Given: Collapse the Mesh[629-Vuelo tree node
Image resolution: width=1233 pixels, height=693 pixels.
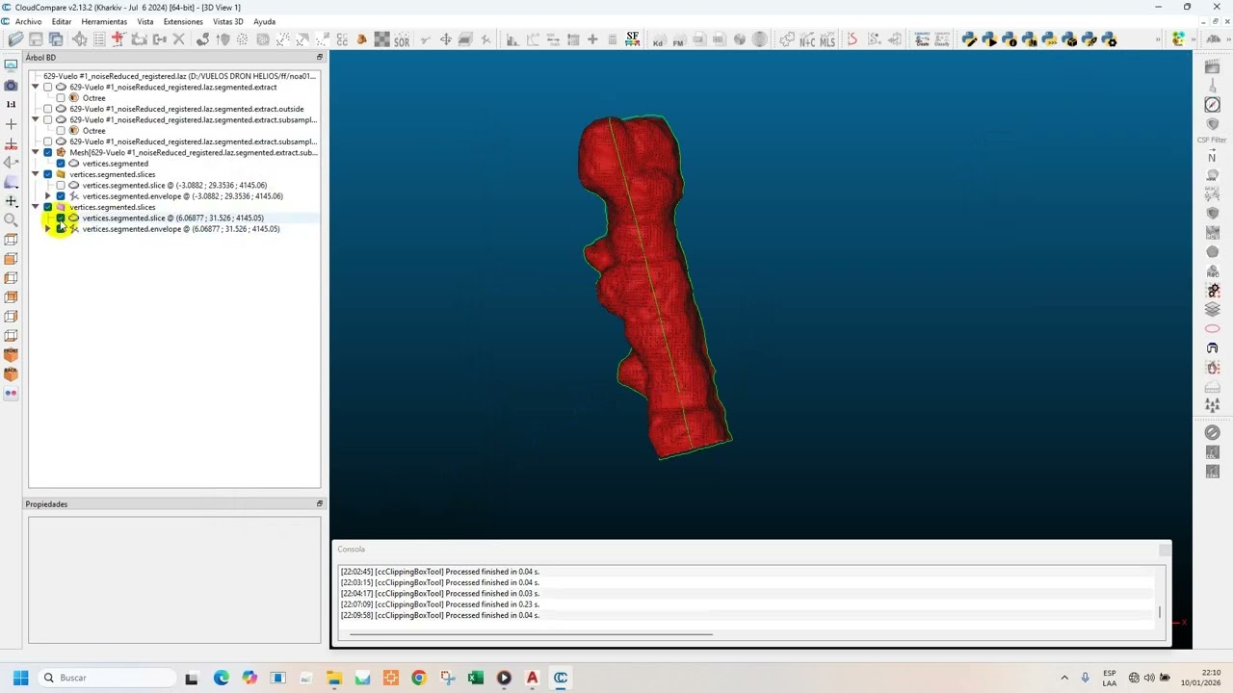Looking at the screenshot, I should [x=36, y=152].
